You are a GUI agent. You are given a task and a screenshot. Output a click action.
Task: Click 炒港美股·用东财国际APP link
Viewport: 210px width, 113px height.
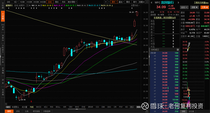[x=165, y=18]
